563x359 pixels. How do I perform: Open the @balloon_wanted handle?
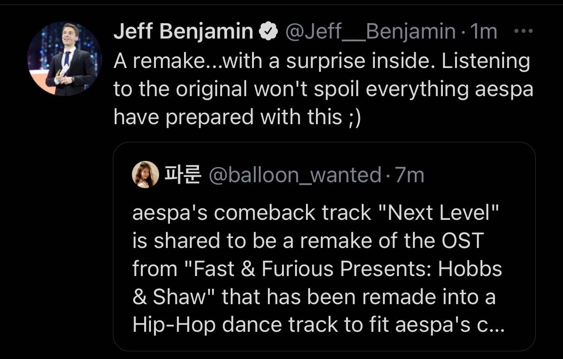[295, 175]
